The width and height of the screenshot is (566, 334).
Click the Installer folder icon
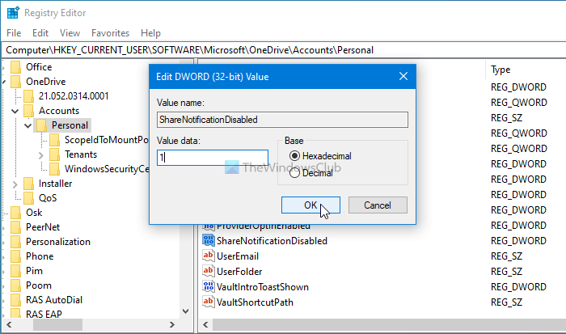[x=29, y=184]
